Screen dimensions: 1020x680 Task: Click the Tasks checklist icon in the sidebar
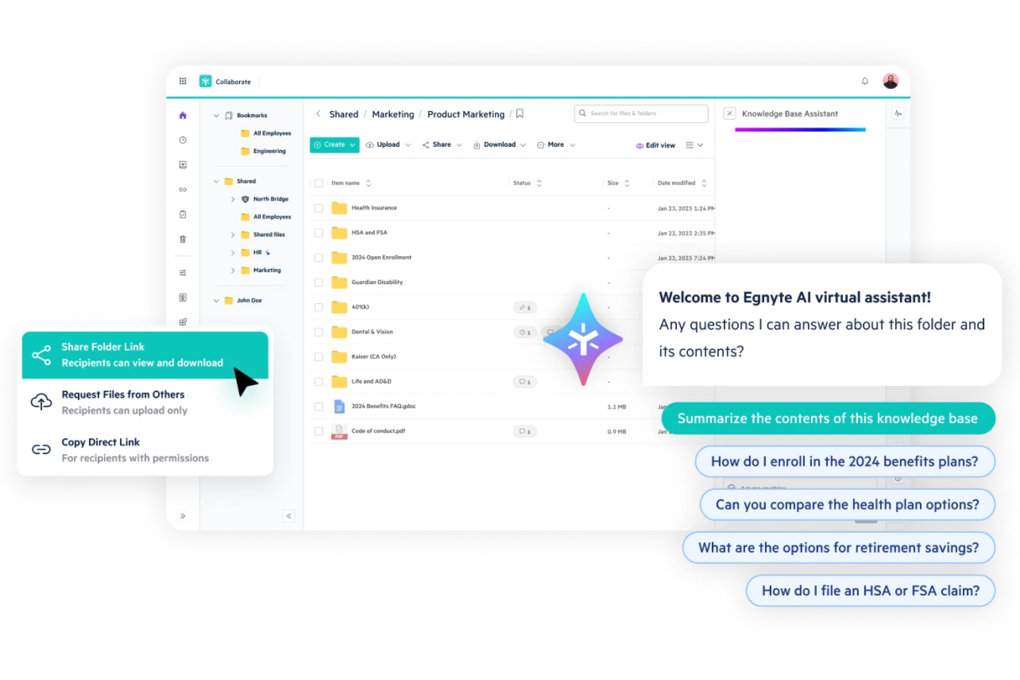pos(183,214)
